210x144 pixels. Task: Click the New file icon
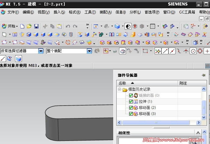click(22, 26)
